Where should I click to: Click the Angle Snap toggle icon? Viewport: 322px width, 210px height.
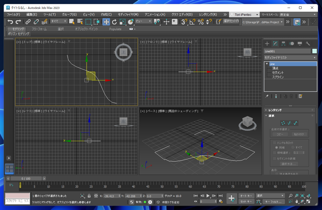point(192,22)
